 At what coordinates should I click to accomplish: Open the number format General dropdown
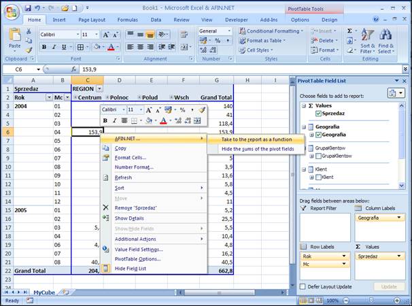pyautogui.click(x=229, y=31)
